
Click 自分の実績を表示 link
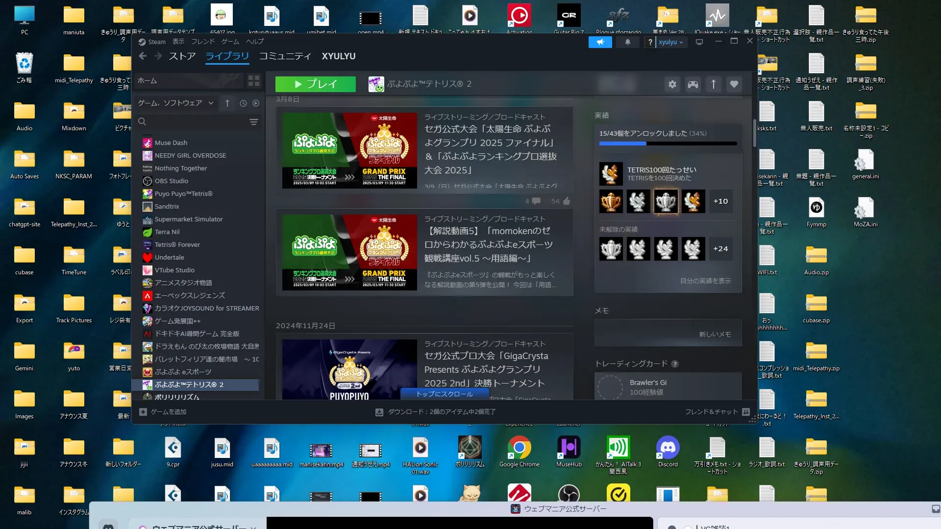[705, 281]
